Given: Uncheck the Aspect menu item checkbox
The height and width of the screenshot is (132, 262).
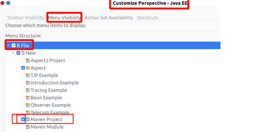Looking at the screenshot, I should (x=23, y=68).
